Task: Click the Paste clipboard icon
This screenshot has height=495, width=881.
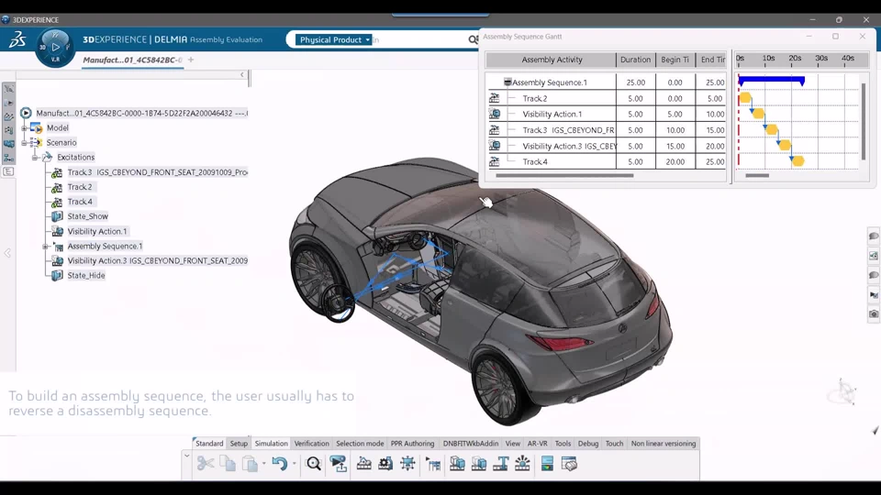Action: coord(250,464)
